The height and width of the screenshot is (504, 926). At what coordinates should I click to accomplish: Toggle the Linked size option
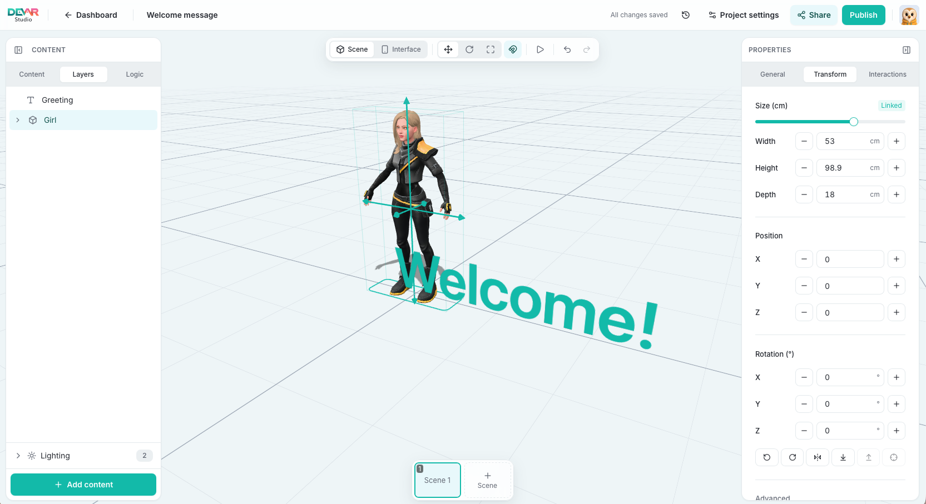click(x=892, y=106)
